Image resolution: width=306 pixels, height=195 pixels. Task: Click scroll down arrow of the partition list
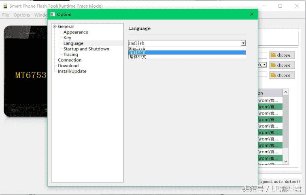tap(286, 161)
